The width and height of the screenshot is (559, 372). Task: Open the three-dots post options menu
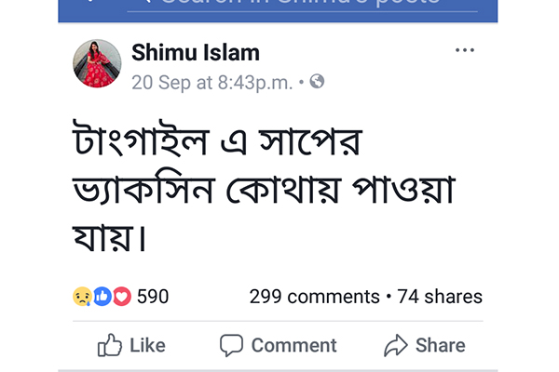(465, 50)
